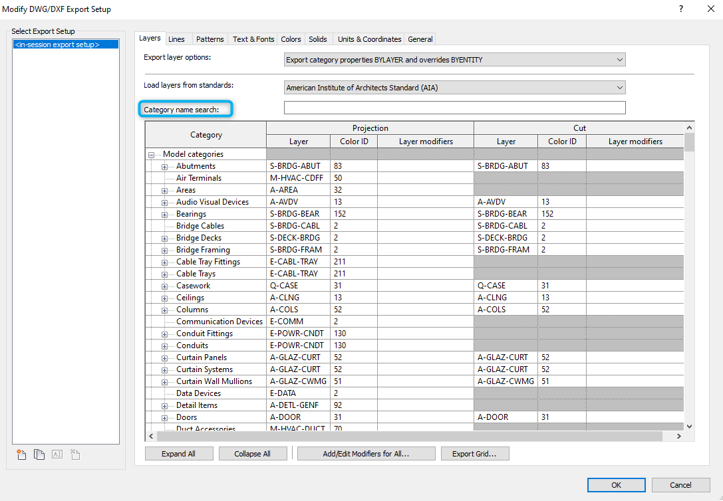Open the Text & Fonts tab
The height and width of the screenshot is (501, 723).
[x=253, y=39]
